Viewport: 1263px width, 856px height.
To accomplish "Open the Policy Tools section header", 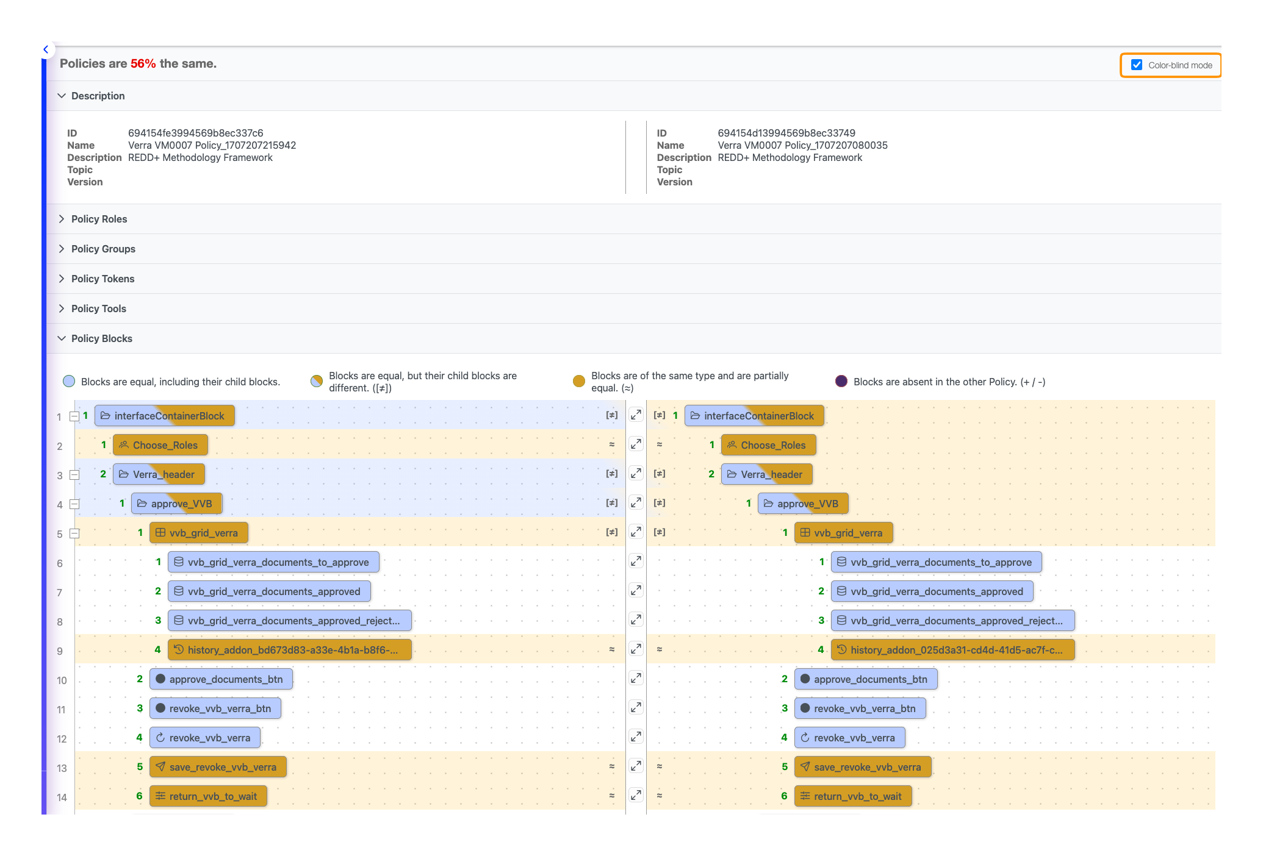I will (x=98, y=309).
